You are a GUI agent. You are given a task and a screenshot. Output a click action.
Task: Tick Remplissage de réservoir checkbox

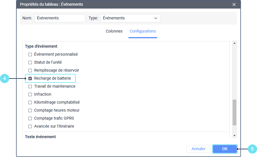pos(30,70)
